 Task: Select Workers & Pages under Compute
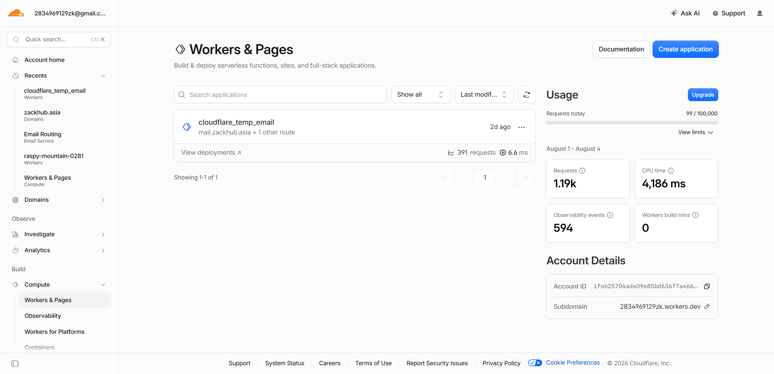pyautogui.click(x=65, y=300)
